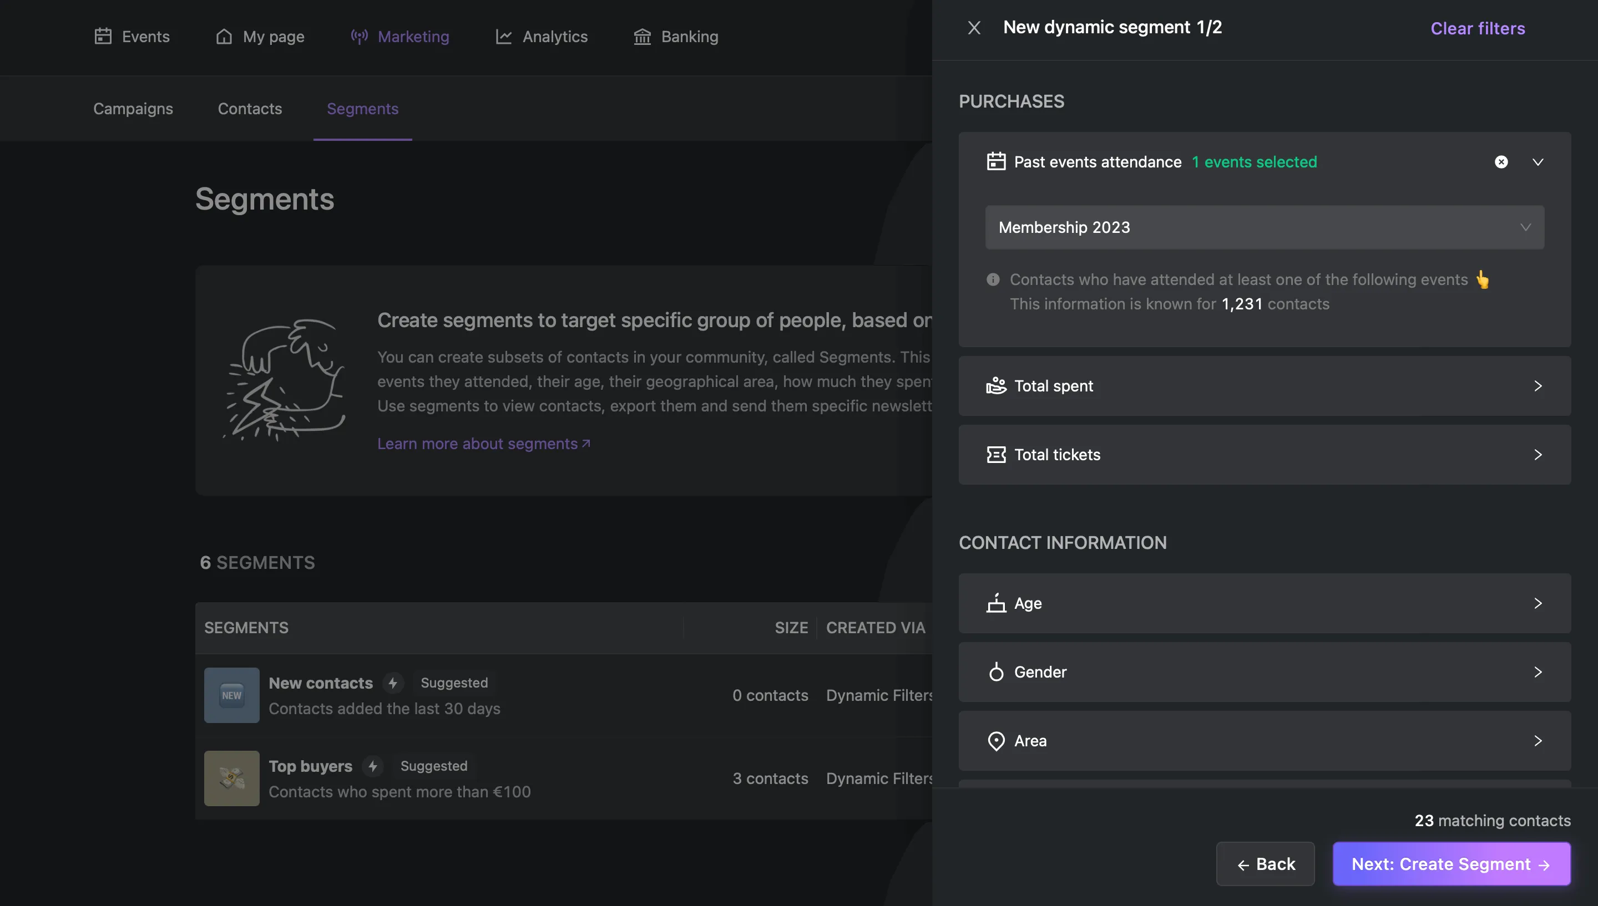Click the lightning bolt next to New contacts
1598x906 pixels.
tap(393, 683)
